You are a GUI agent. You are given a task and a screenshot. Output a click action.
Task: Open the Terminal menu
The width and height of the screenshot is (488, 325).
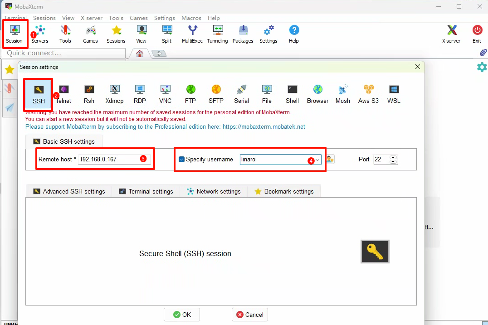point(15,18)
